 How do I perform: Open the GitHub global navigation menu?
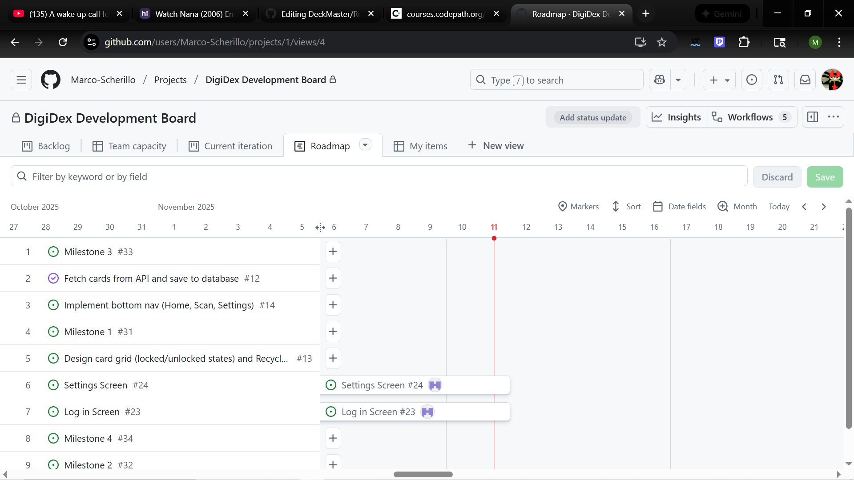pos(21,80)
